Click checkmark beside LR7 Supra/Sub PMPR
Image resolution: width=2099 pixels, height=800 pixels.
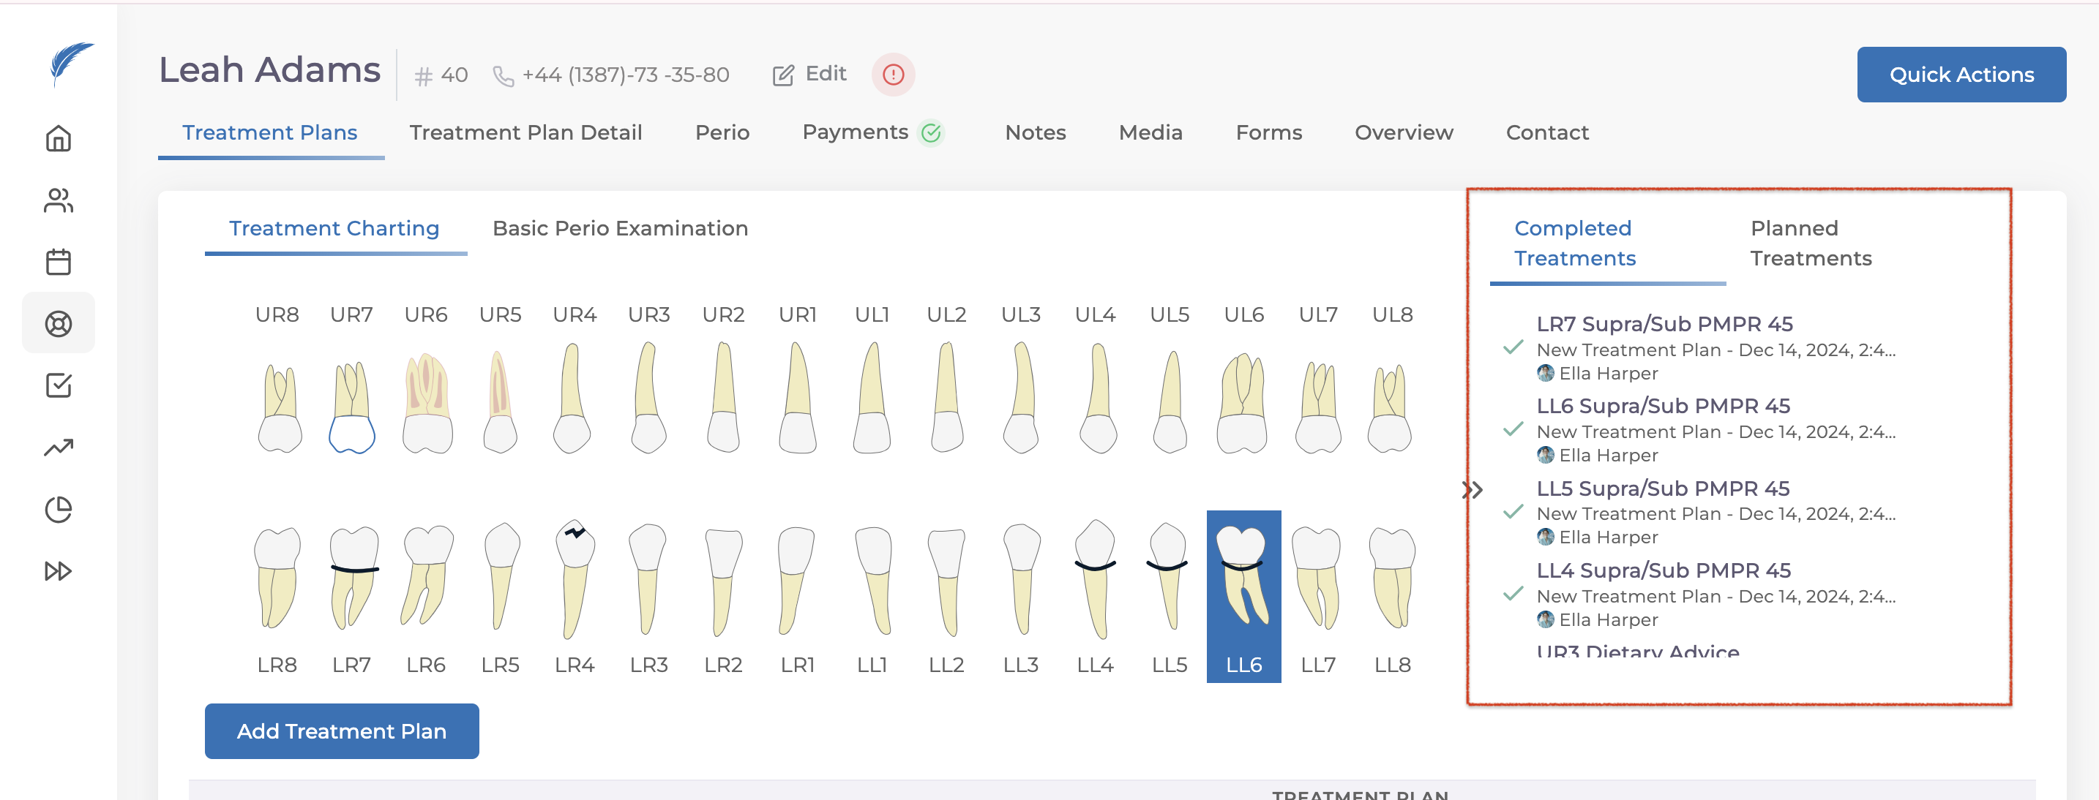(1513, 348)
